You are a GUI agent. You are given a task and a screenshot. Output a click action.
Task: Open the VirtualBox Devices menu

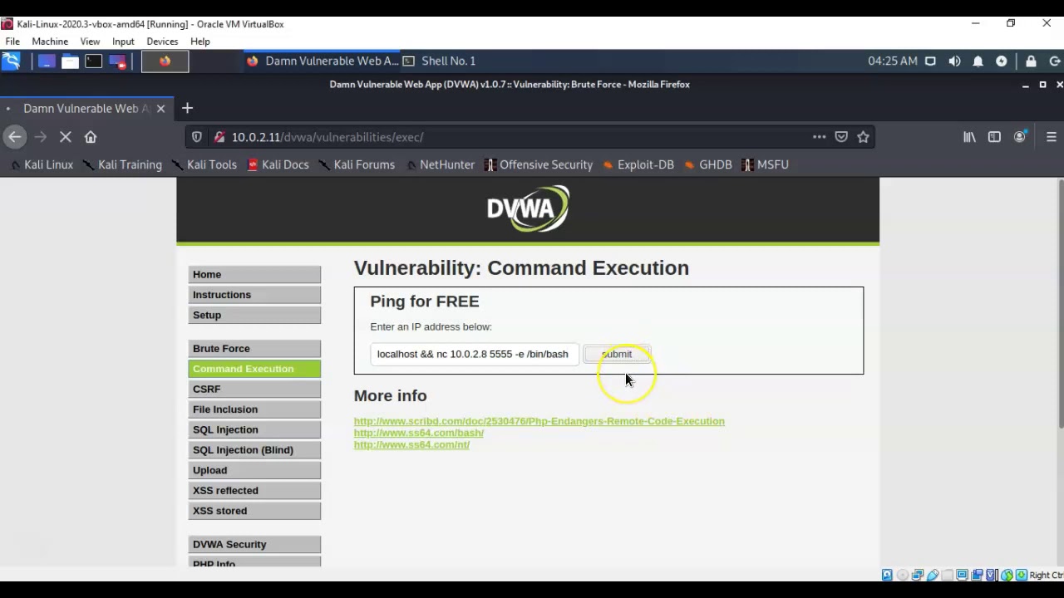(x=162, y=42)
